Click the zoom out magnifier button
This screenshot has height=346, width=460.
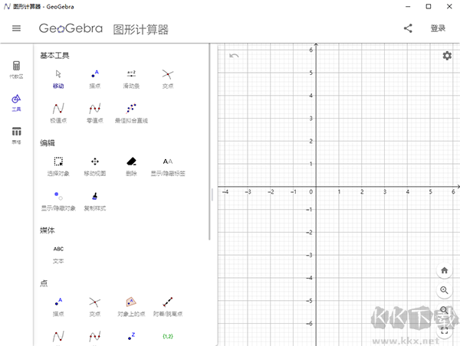pyautogui.click(x=444, y=310)
